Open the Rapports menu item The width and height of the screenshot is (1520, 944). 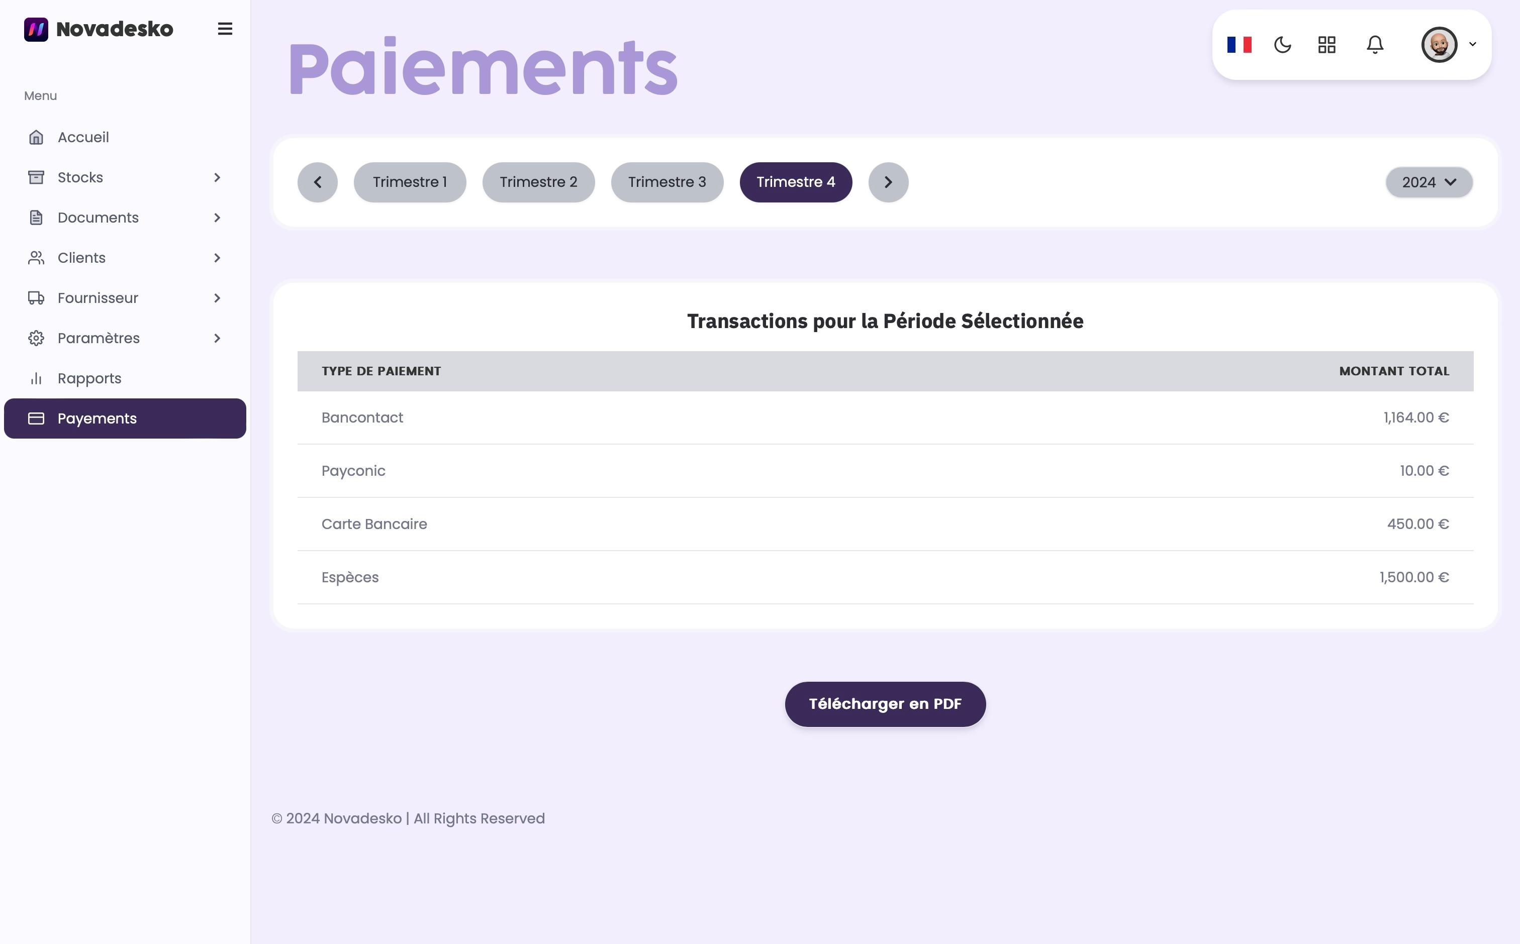[x=125, y=378]
